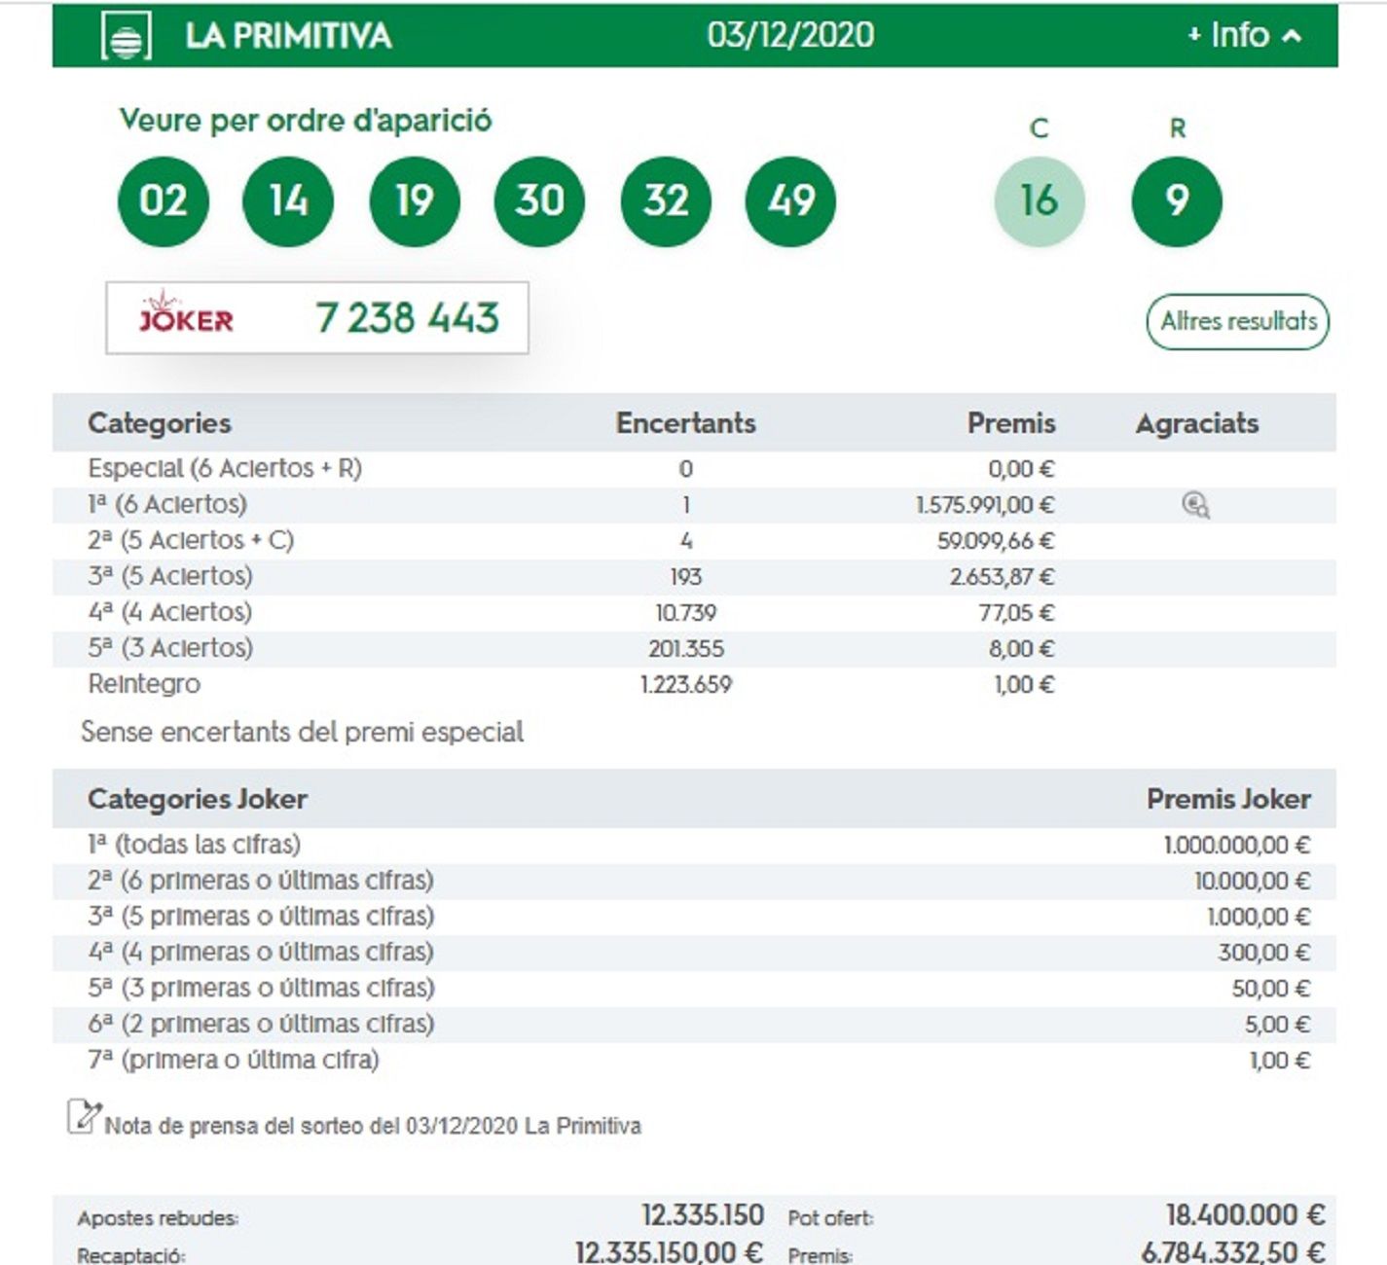1387x1265 pixels.
Task: Select row 2ª (5 Aciertos + C)
Action: (x=694, y=541)
